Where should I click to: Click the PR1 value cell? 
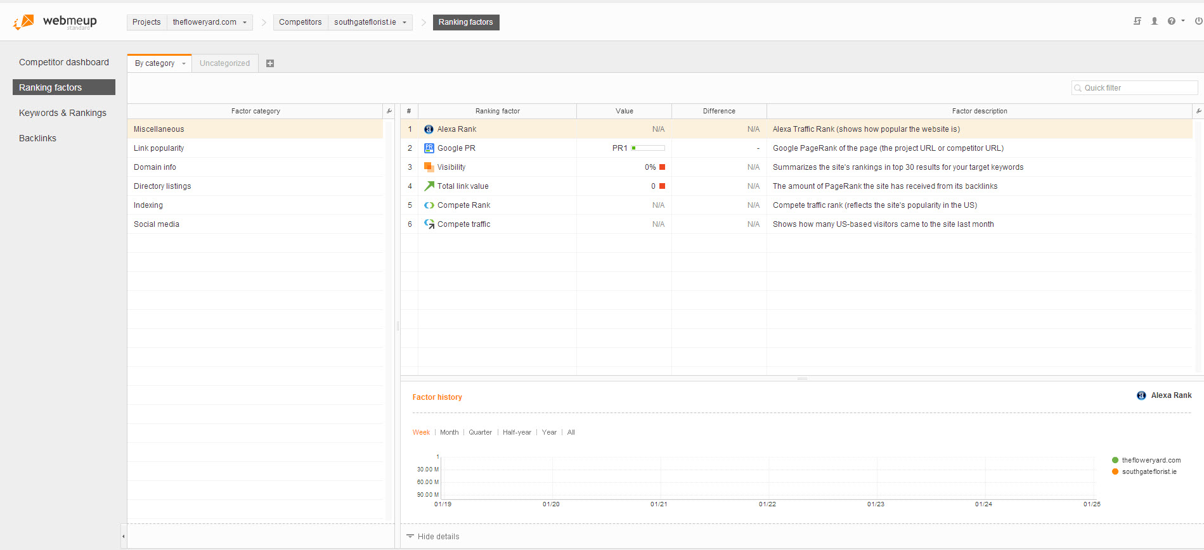tap(625, 148)
